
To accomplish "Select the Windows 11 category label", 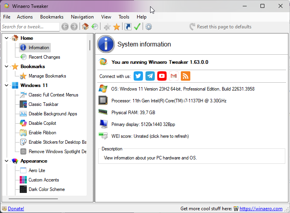I will 34,85.
